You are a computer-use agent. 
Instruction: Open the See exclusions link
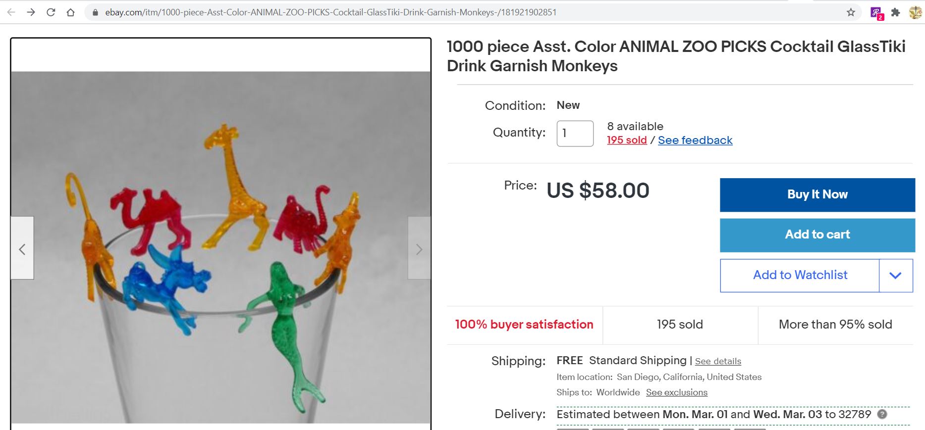(676, 392)
